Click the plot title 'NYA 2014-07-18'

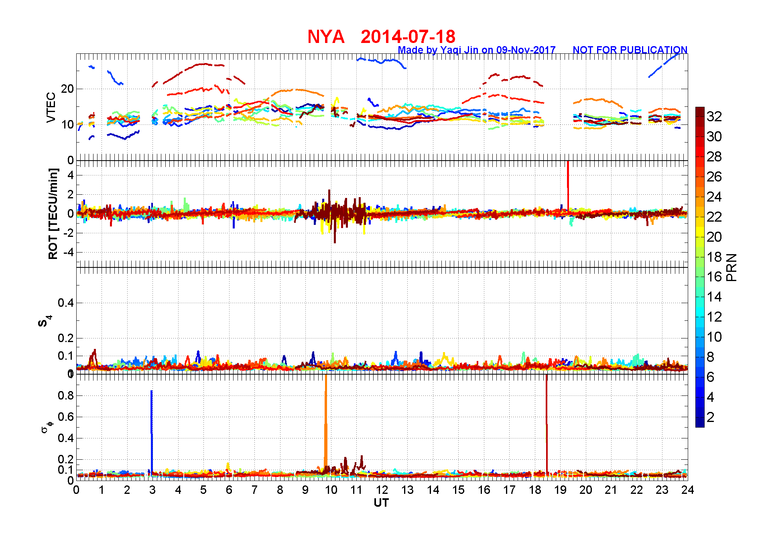pyautogui.click(x=381, y=37)
